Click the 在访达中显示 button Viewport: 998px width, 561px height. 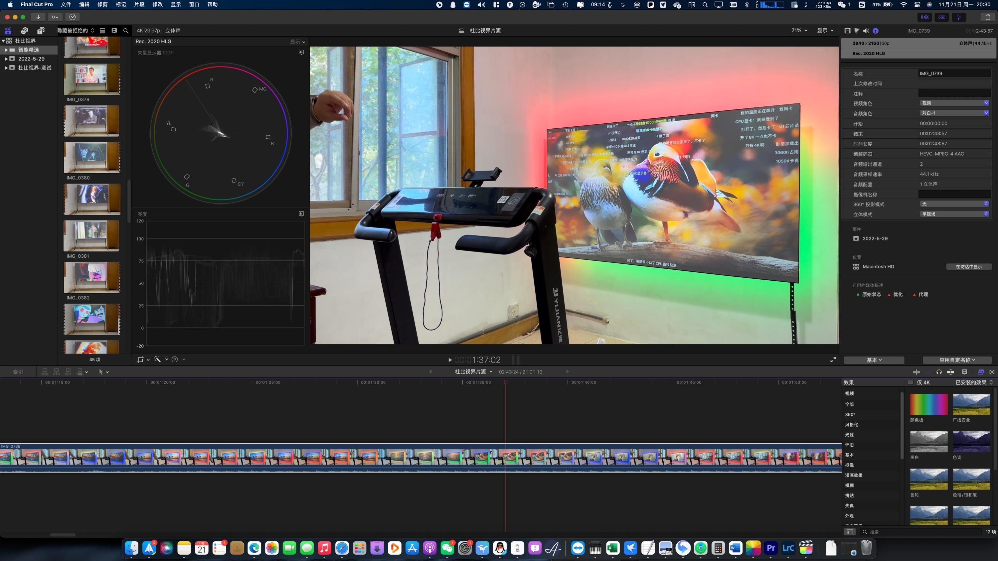pyautogui.click(x=968, y=267)
